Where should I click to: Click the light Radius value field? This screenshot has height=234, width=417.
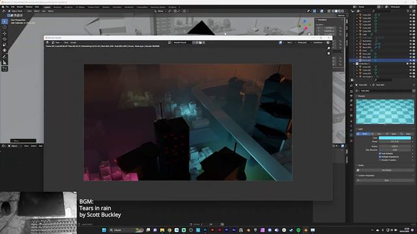[x=395, y=146]
